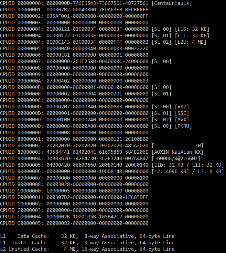Click value 00022220 on CPUID 00000005
The image size is (226, 253).
click(137, 49)
